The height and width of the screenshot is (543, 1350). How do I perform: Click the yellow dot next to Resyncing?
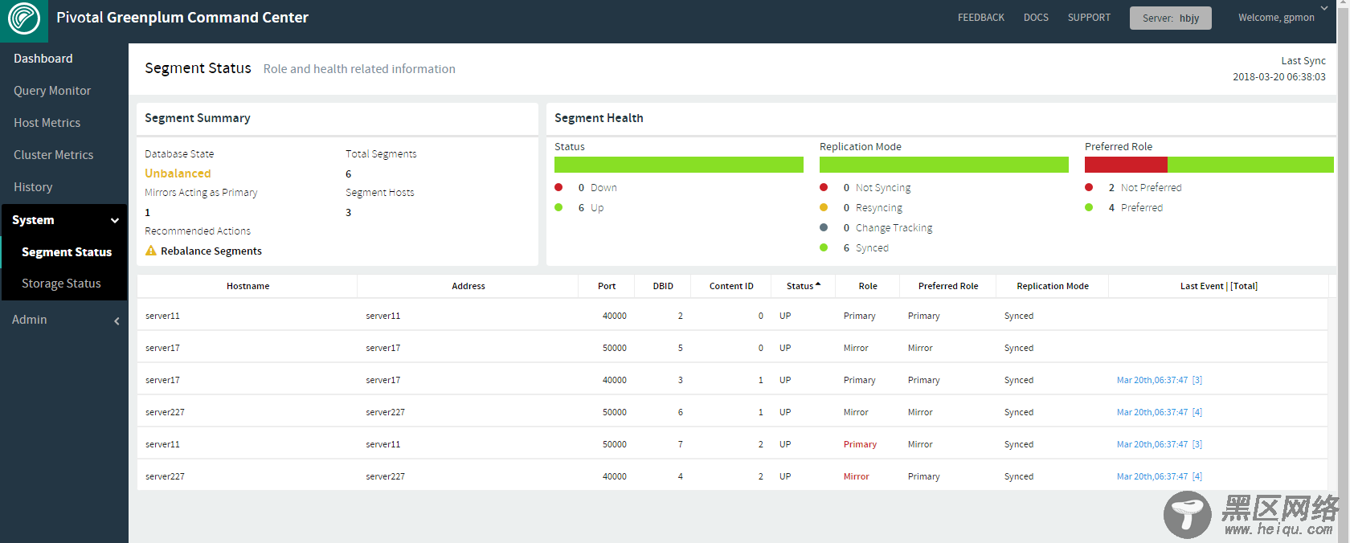point(824,207)
